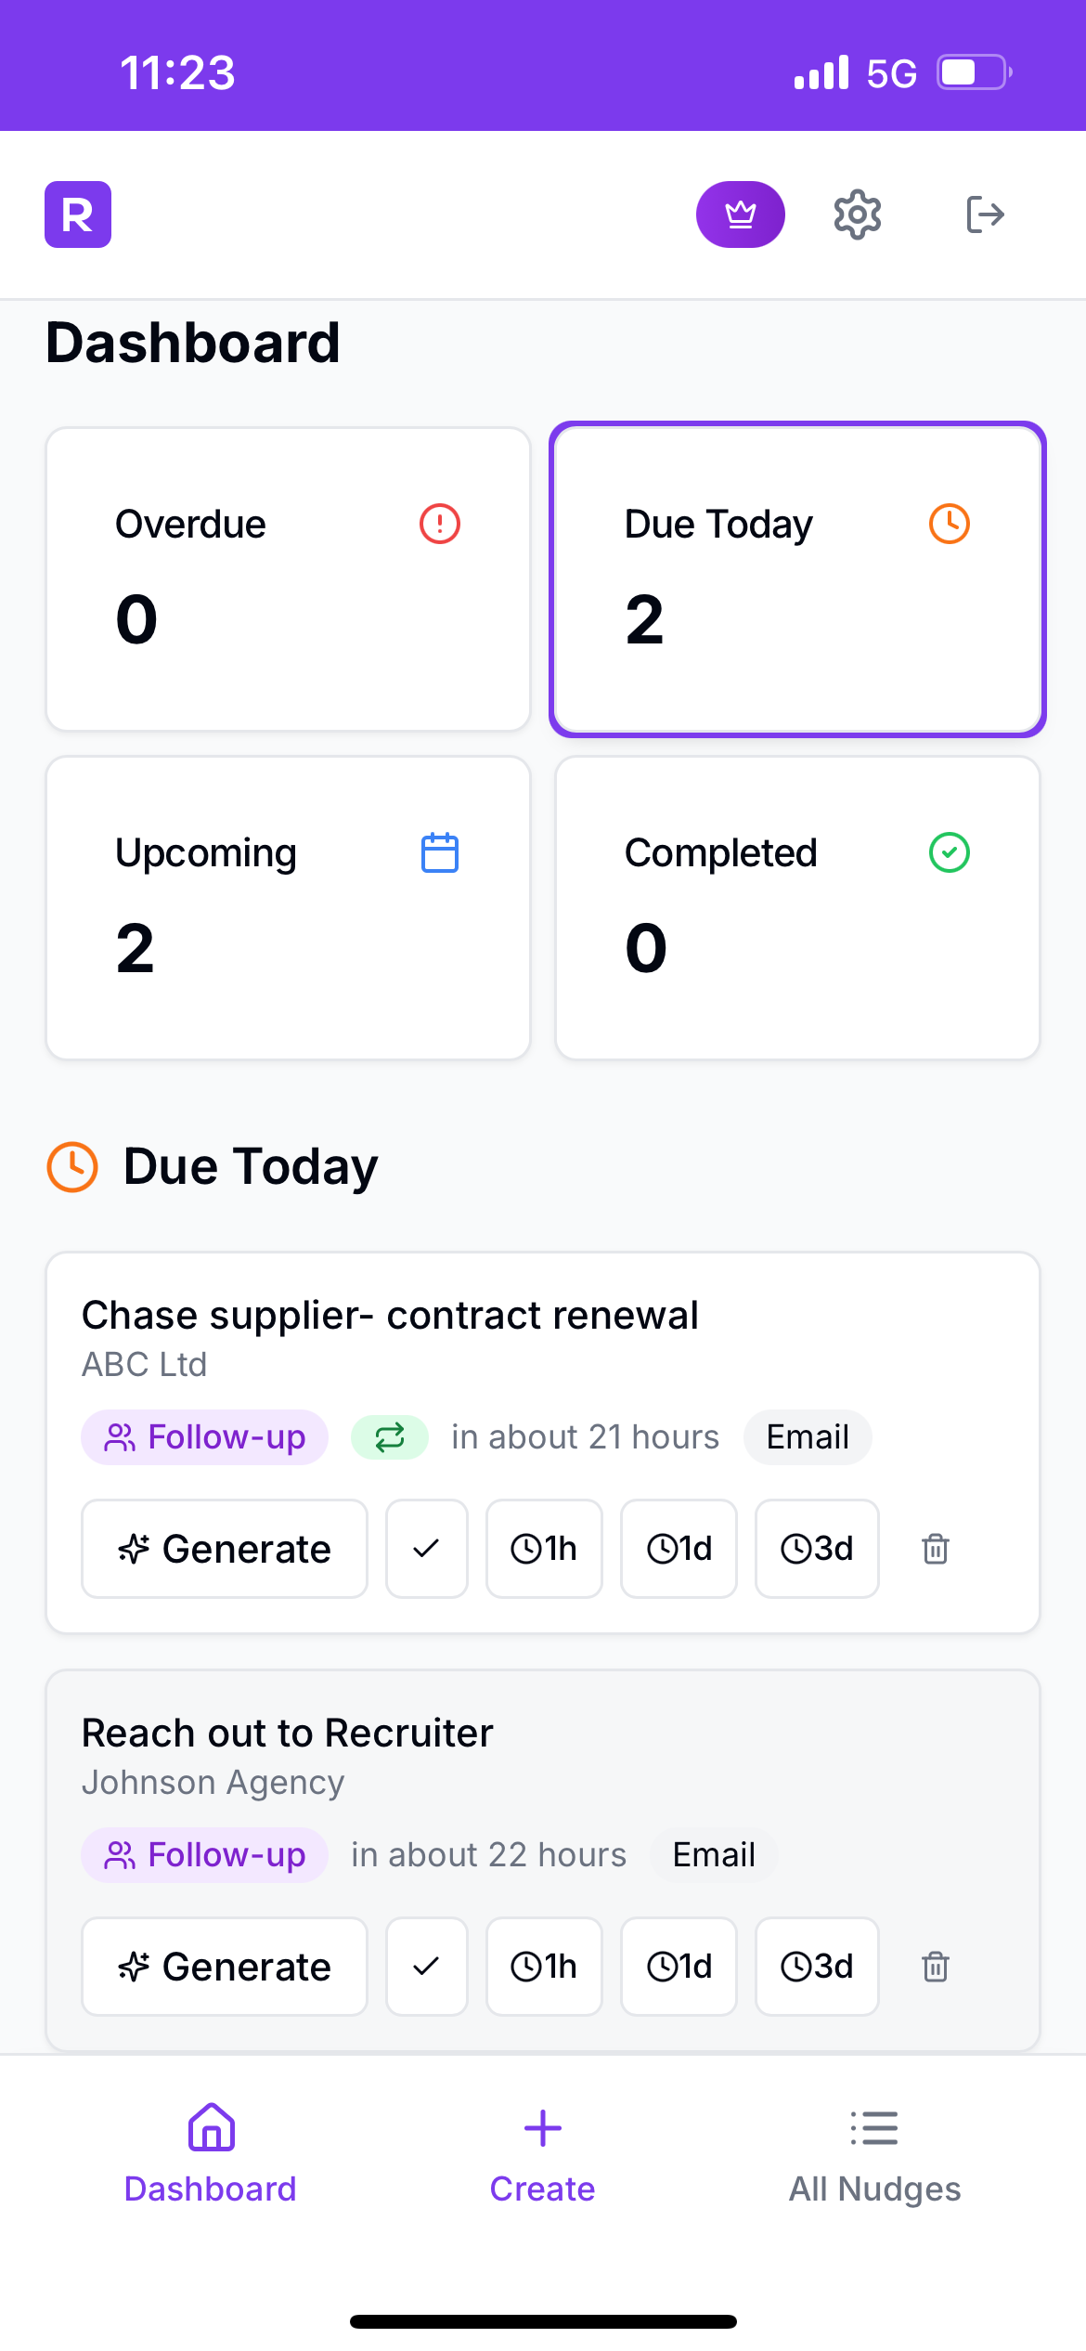Click the calendar icon on Upcoming card
The image size is (1086, 2351).
[x=438, y=852]
